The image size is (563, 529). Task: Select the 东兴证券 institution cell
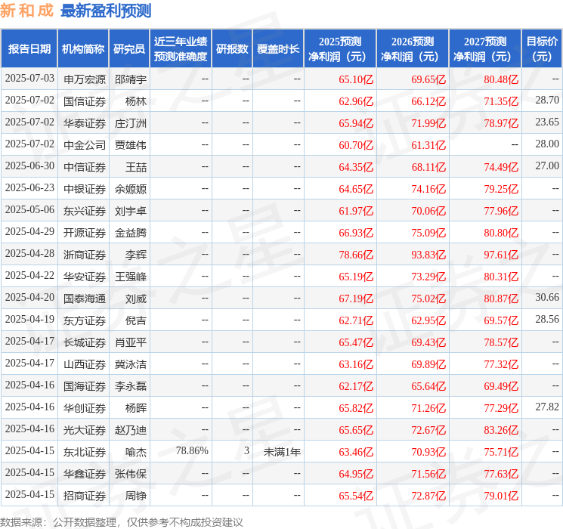[85, 211]
